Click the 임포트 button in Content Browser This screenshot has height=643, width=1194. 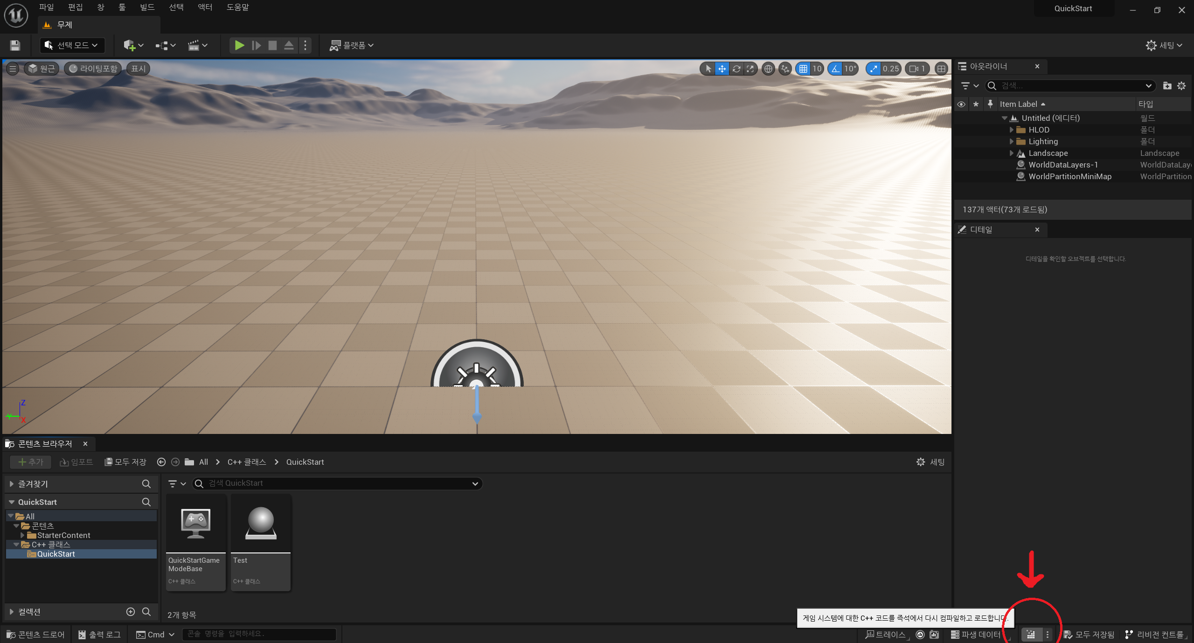(x=76, y=462)
